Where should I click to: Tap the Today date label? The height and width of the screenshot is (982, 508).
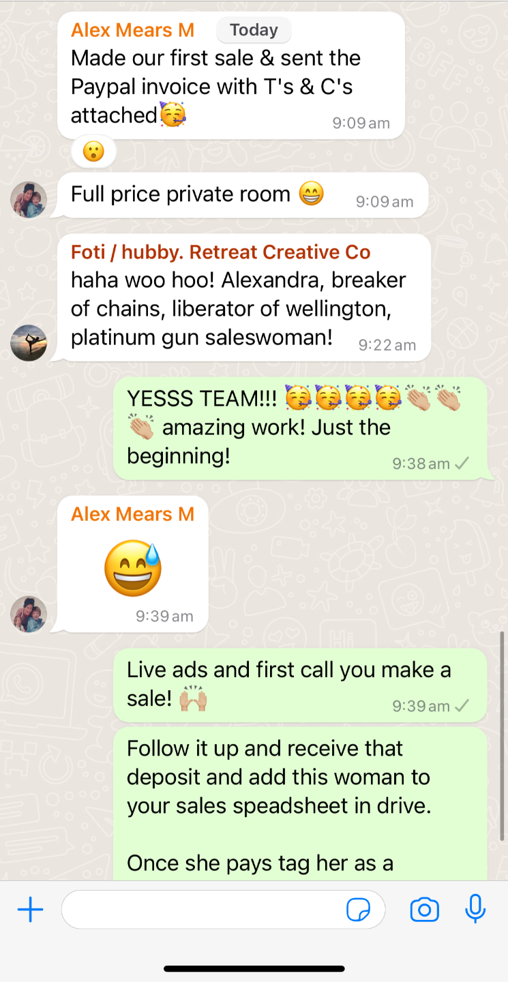pos(254,30)
